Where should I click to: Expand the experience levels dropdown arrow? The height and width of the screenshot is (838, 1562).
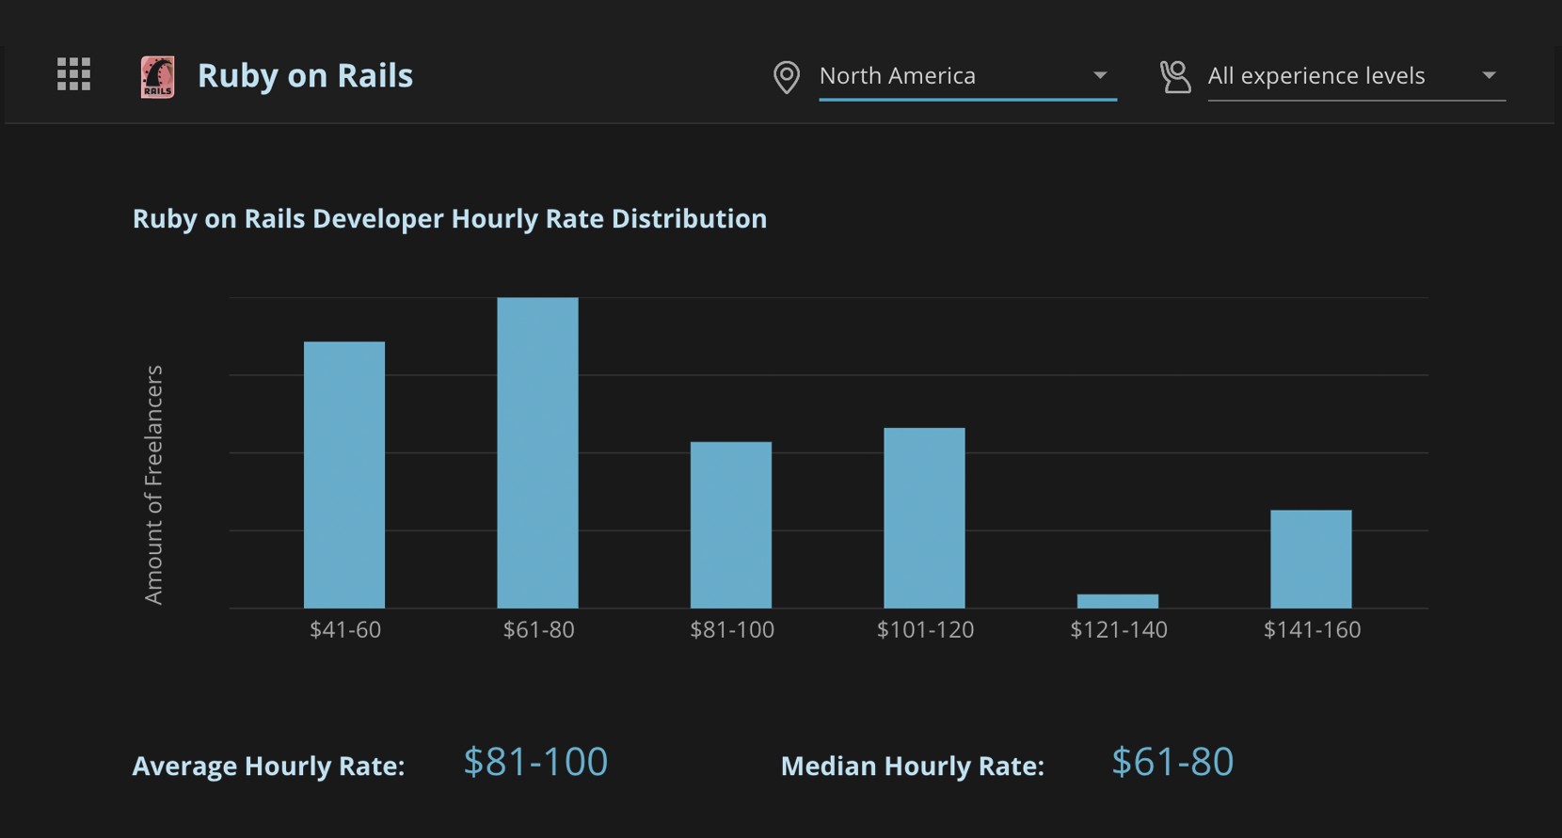1489,75
